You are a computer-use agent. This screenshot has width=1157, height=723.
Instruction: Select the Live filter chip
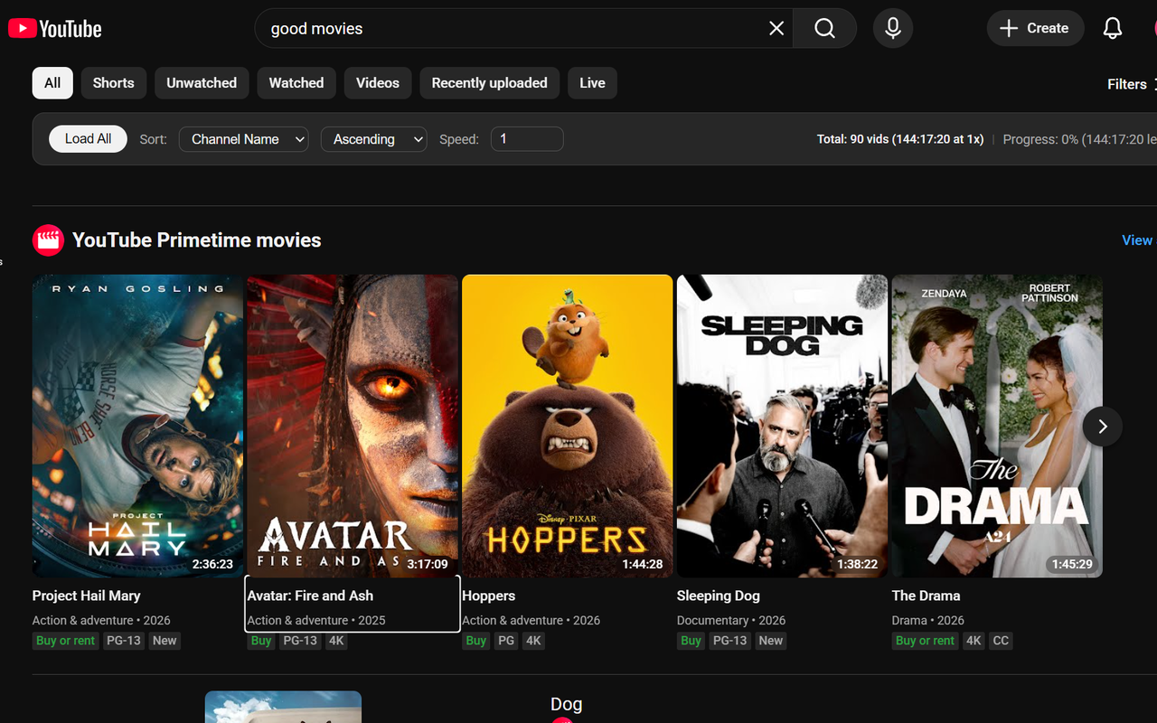click(592, 82)
